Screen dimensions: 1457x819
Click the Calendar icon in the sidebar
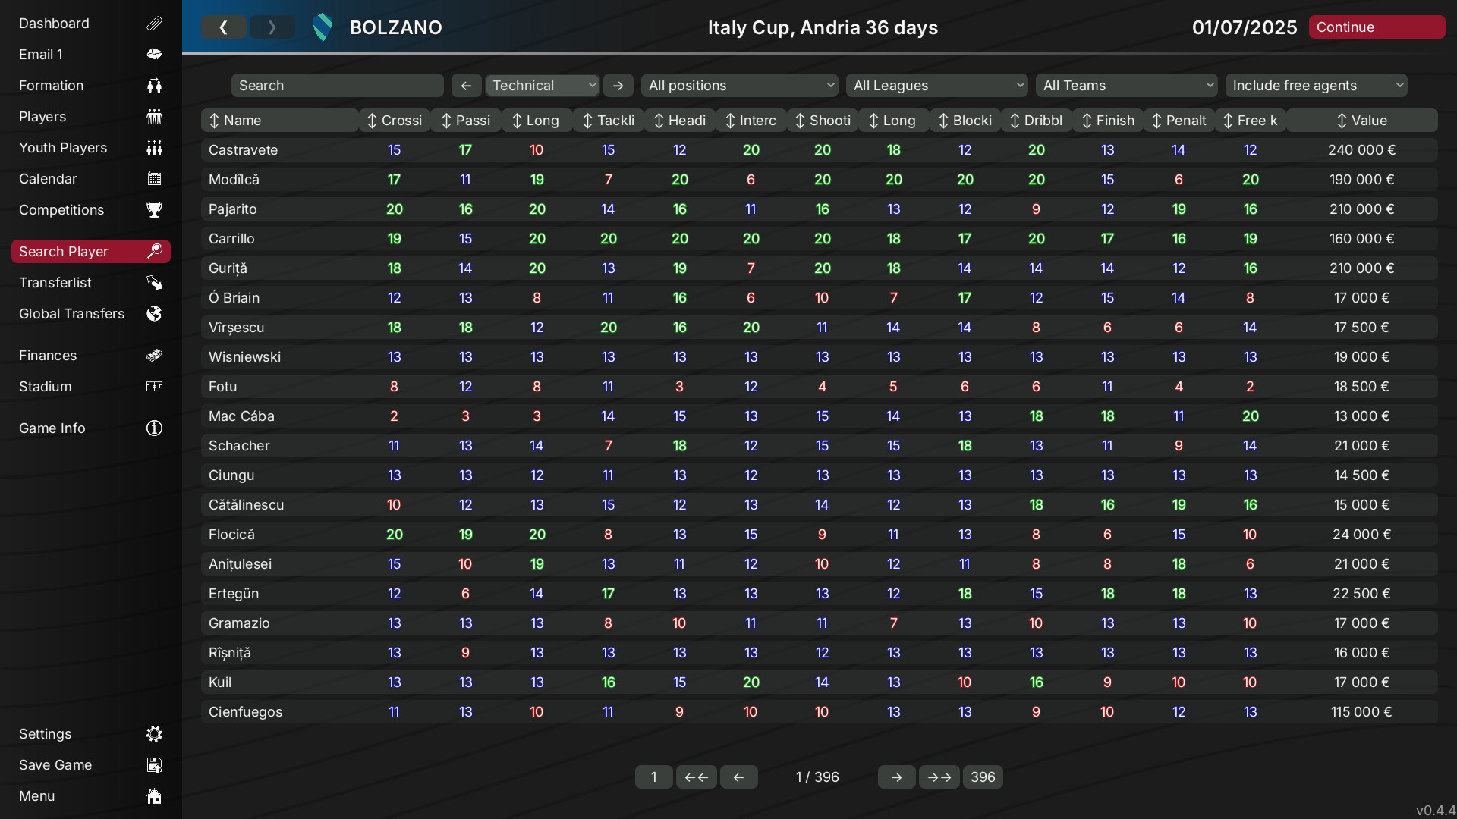[154, 179]
